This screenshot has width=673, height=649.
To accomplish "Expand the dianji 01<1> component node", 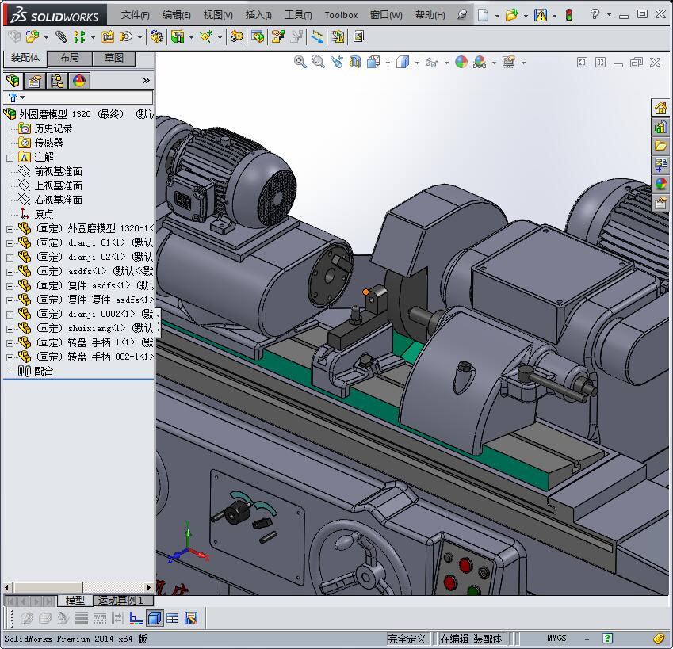I will (10, 243).
